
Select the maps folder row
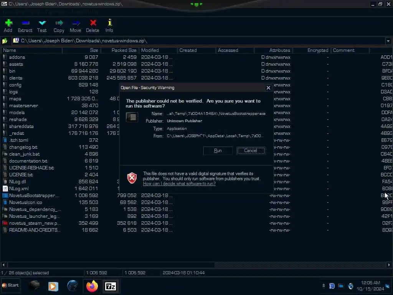click(15, 99)
